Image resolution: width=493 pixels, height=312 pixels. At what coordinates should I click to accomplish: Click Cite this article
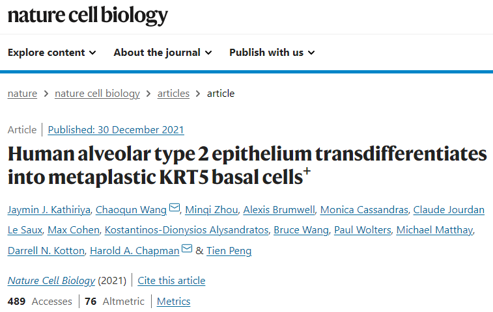pos(171,281)
